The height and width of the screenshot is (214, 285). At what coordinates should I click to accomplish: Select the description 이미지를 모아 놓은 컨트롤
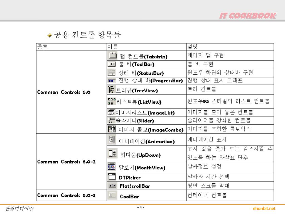click(220, 112)
